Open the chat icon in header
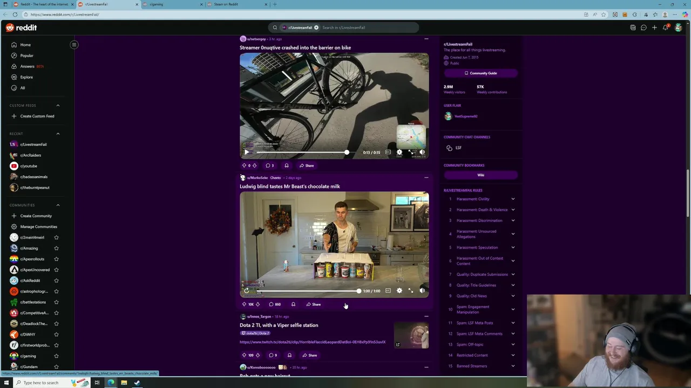 pyautogui.click(x=643, y=27)
